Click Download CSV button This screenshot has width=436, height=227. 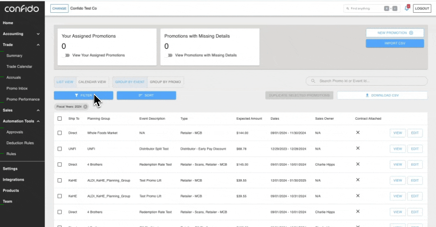pyautogui.click(x=382, y=96)
